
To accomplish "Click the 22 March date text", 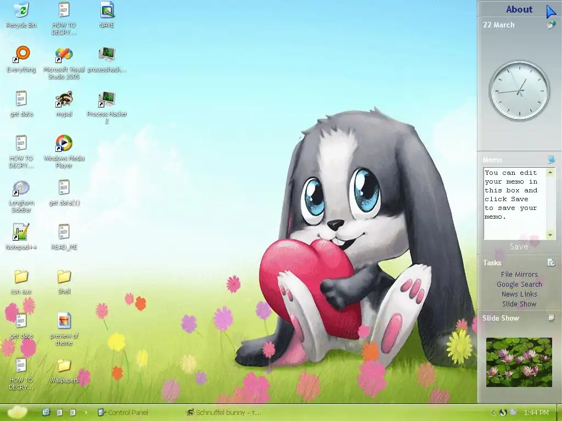I will click(498, 25).
